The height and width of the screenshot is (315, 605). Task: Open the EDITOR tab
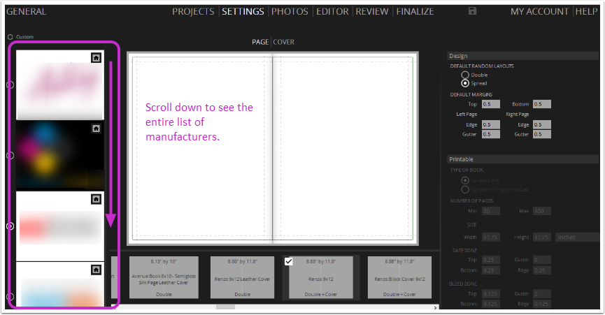point(332,12)
